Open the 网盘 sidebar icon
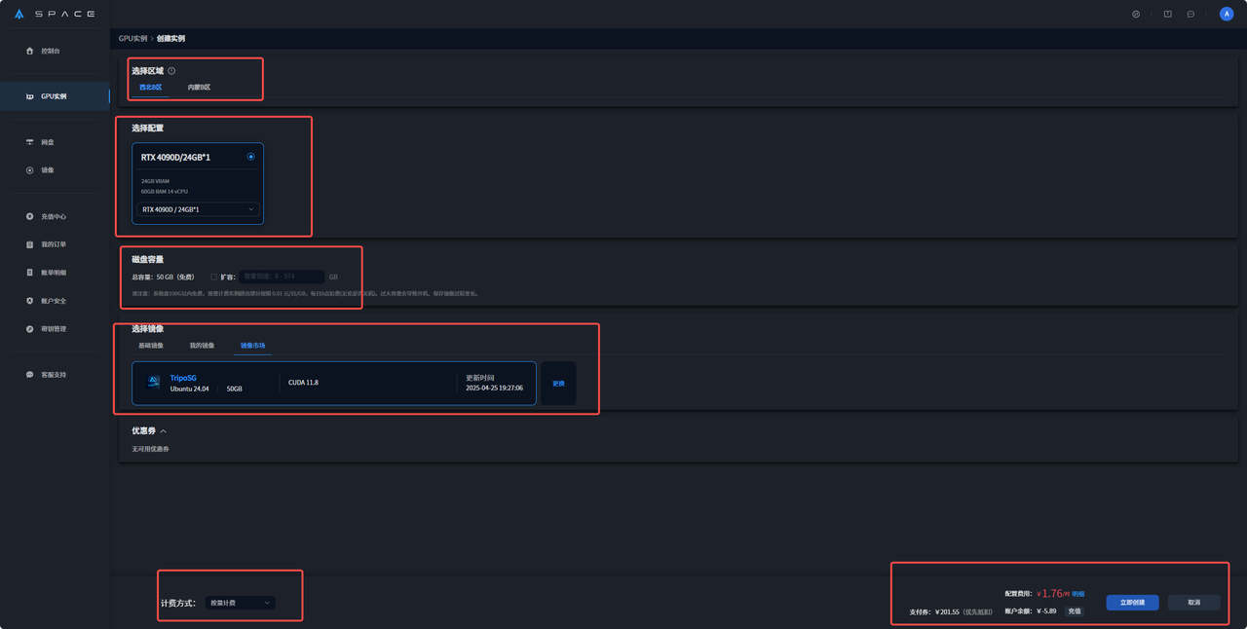1247x629 pixels. point(29,142)
